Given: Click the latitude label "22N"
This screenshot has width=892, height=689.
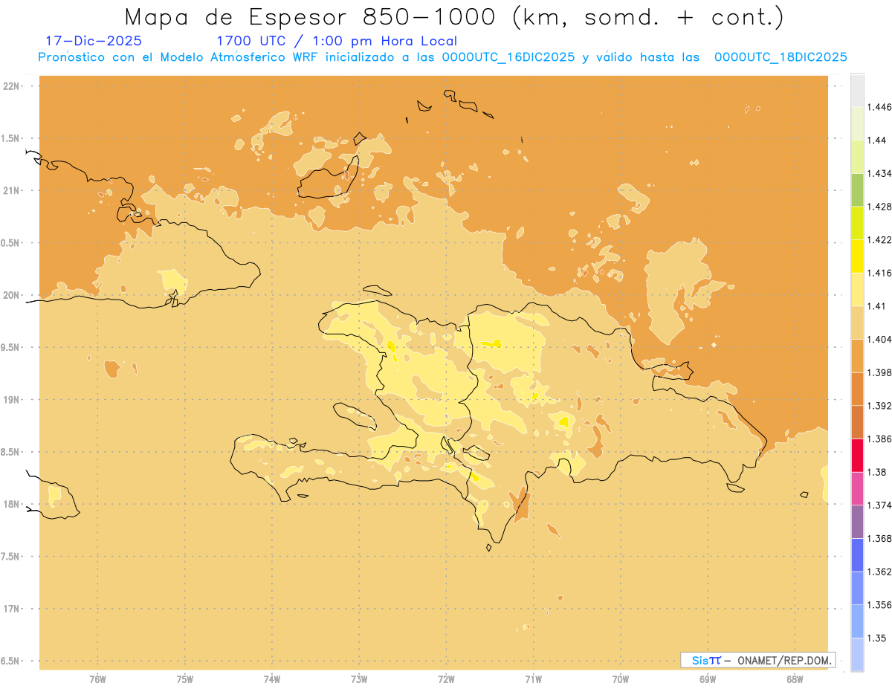Looking at the screenshot, I should (x=11, y=86).
